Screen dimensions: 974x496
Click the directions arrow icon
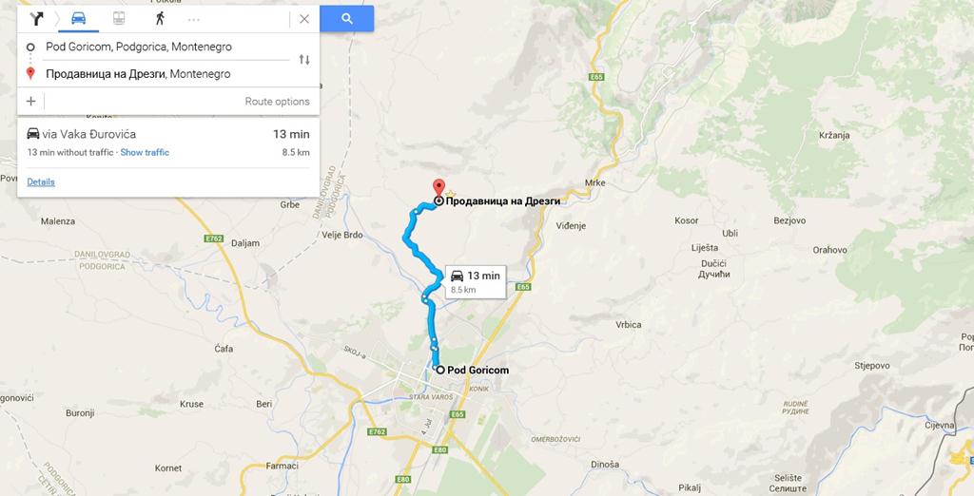pos(37,19)
